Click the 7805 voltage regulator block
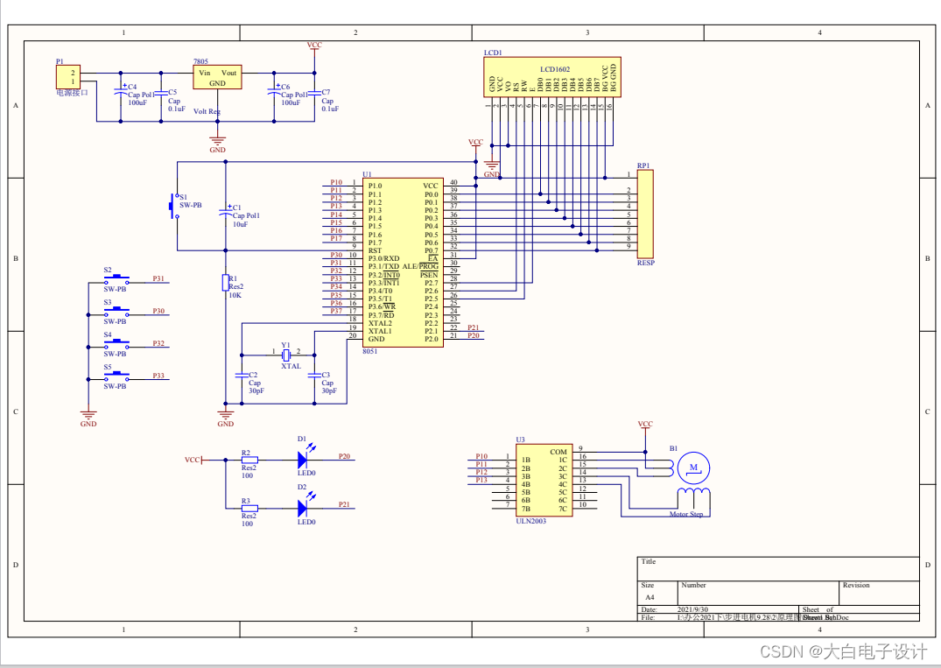This screenshot has height=668, width=941. (217, 77)
